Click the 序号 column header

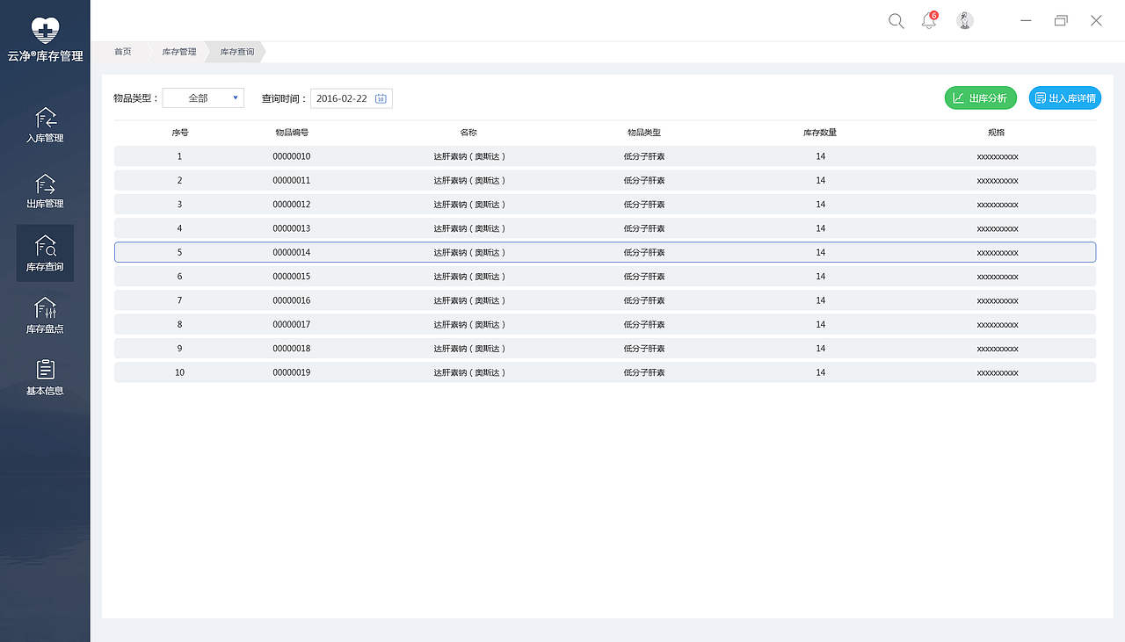tap(180, 133)
